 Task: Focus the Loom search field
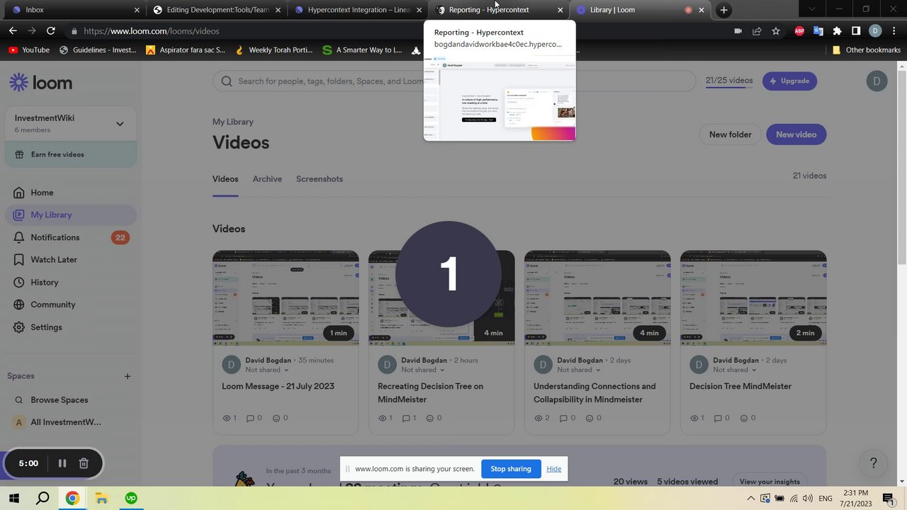click(454, 81)
